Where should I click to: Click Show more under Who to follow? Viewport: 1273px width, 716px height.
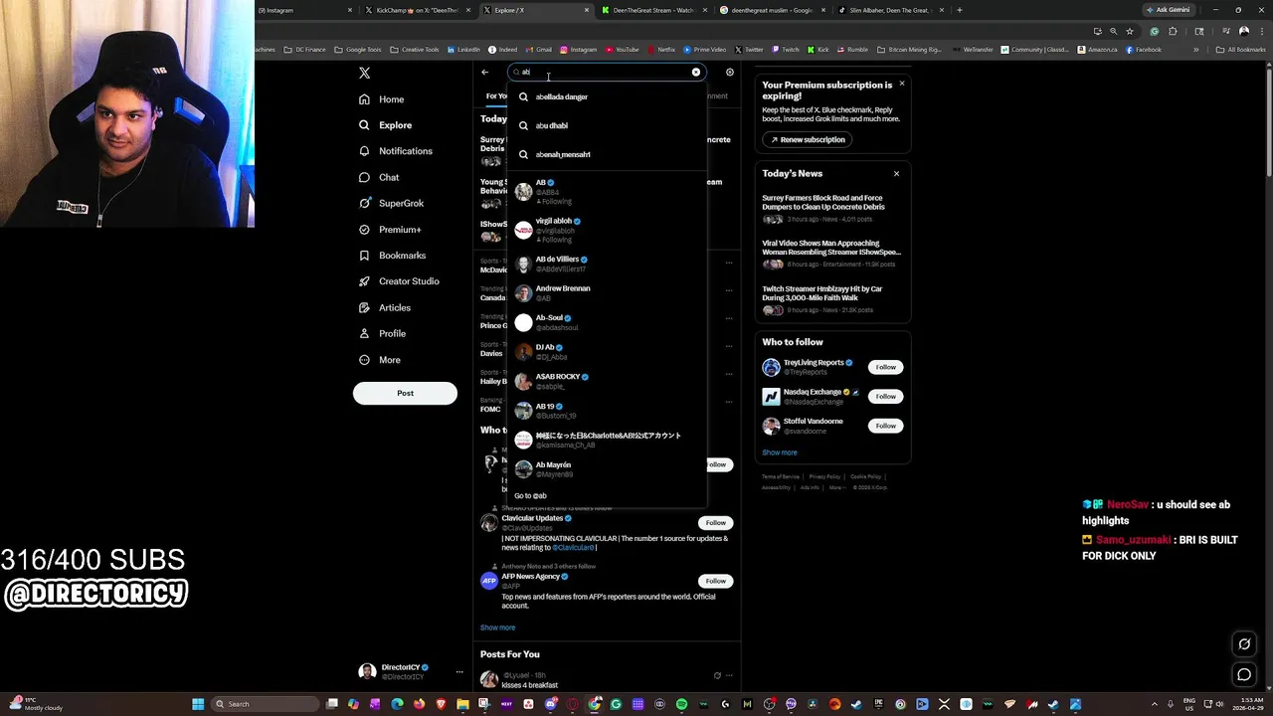(x=780, y=452)
